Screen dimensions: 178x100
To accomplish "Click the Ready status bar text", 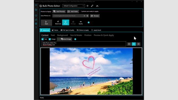I will tap(42, 98).
